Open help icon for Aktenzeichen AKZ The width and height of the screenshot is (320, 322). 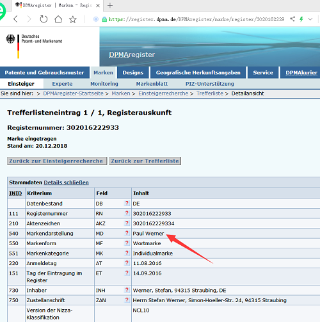[x=127, y=223]
